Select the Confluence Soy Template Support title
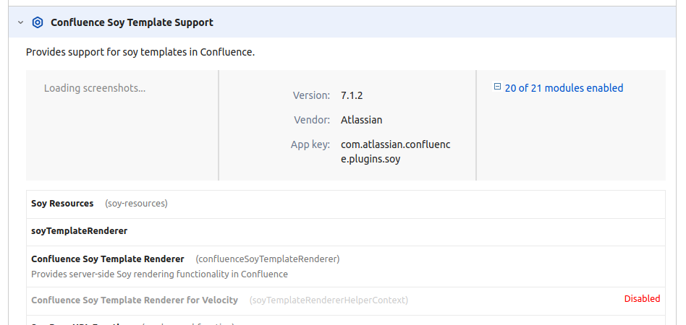This screenshot has width=686, height=325. coord(132,22)
